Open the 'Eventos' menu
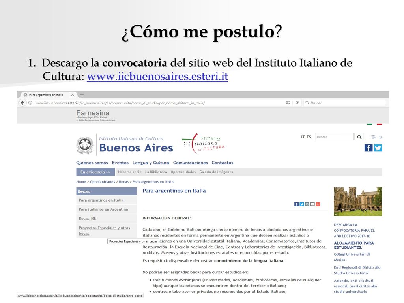Screen dimensions: 404x303 click(x=120, y=163)
